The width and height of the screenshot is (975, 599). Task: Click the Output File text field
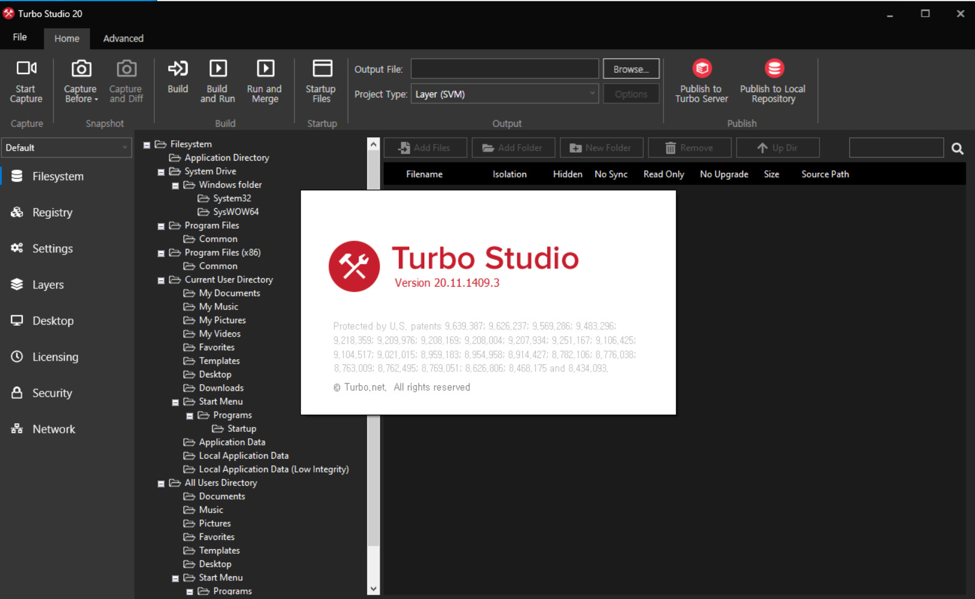coord(505,69)
